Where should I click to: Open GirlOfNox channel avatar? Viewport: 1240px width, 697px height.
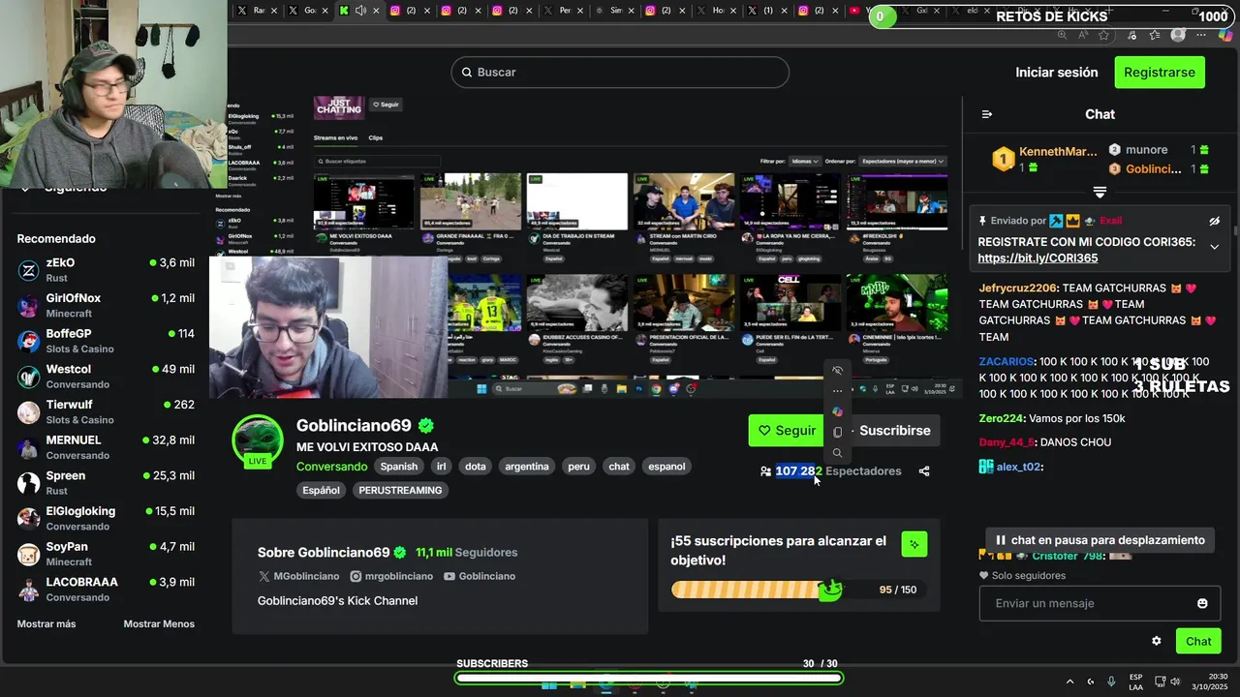pos(29,306)
